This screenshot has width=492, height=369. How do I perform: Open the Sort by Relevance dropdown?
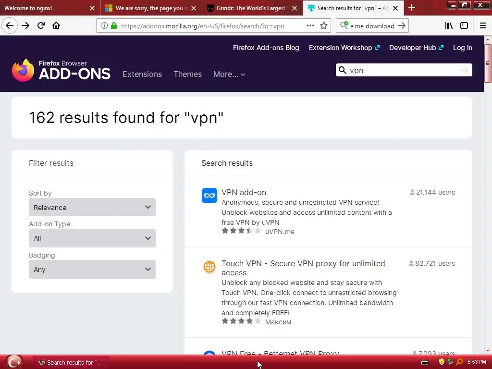coord(92,207)
